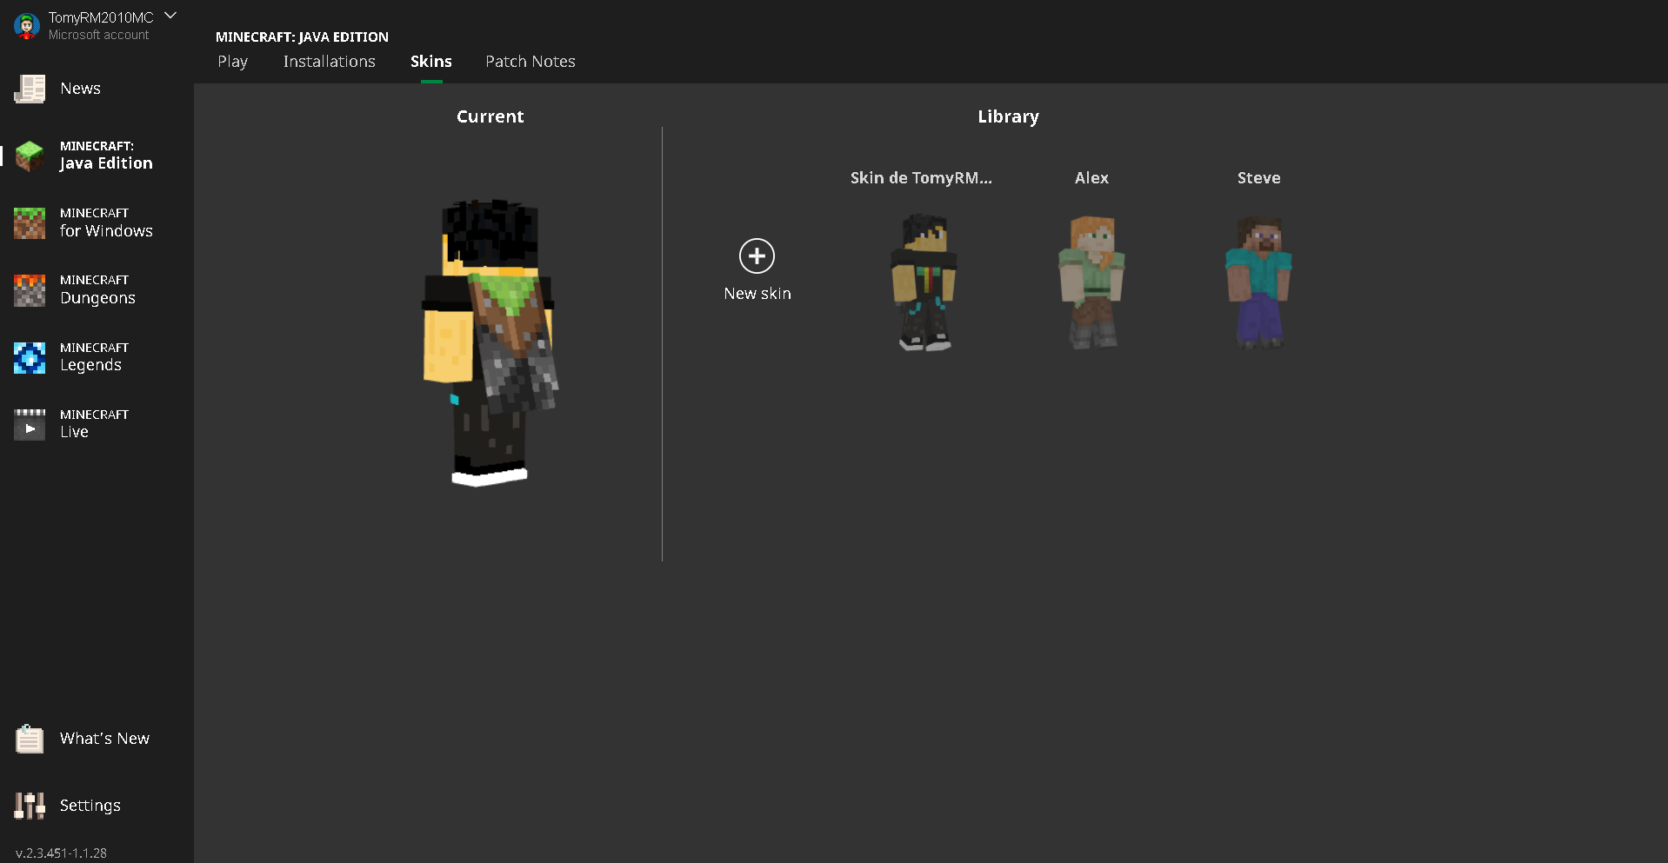This screenshot has width=1668, height=863.
Task: Click the Library section heading
Action: click(x=1008, y=116)
